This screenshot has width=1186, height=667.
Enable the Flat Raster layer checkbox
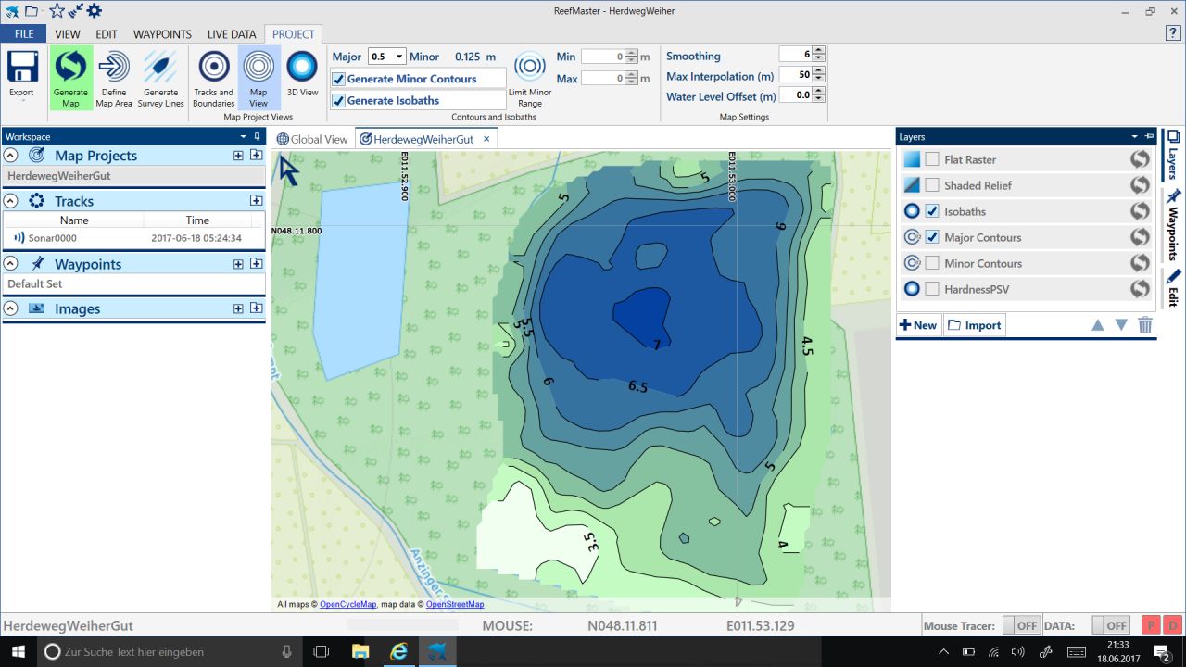point(932,159)
